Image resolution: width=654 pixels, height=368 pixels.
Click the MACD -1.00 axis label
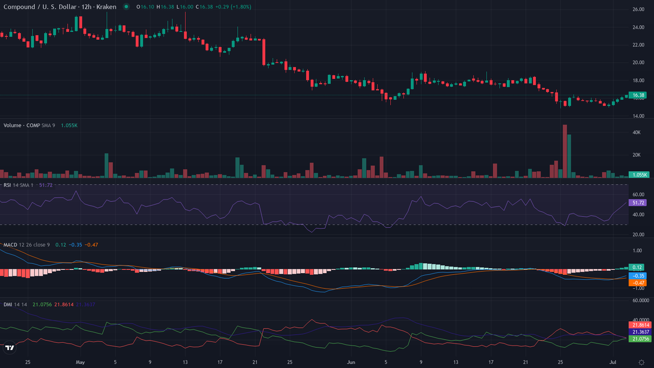(637, 288)
